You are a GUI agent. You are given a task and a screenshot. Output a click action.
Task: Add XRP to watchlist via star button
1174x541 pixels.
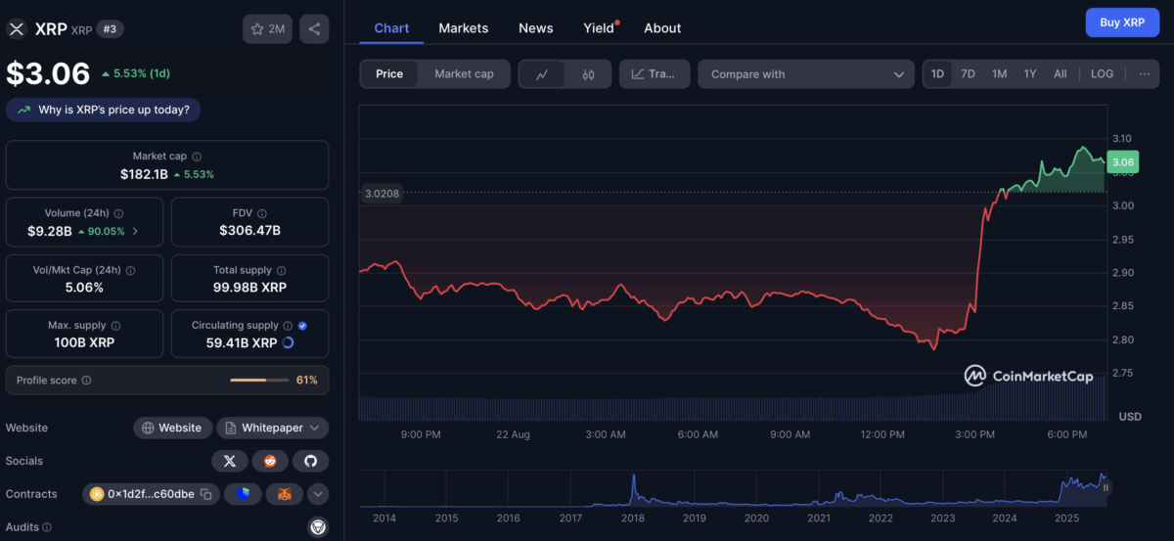pyautogui.click(x=267, y=29)
